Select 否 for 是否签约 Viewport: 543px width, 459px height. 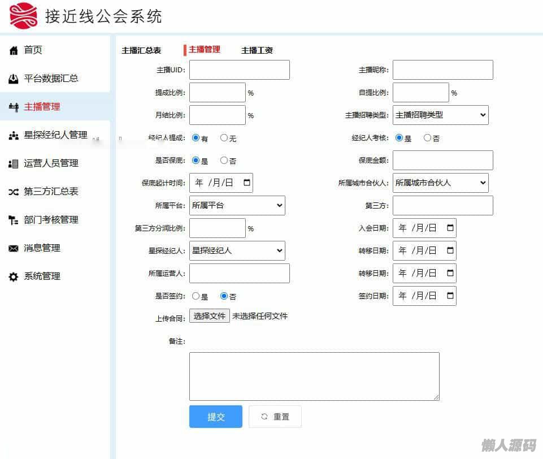[224, 296]
